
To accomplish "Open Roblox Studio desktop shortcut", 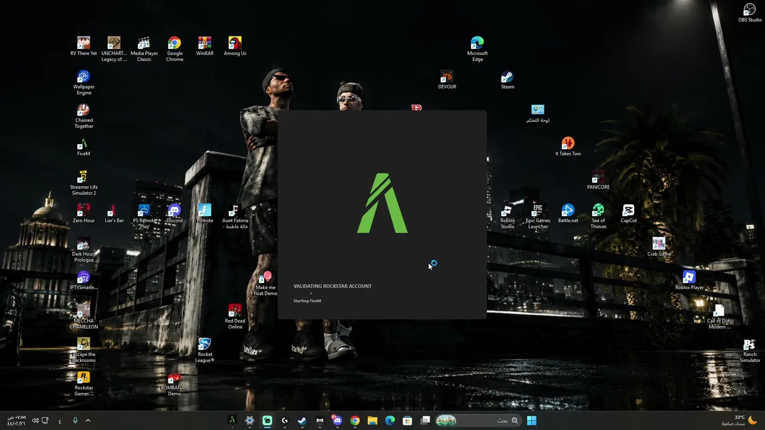I will [x=507, y=217].
